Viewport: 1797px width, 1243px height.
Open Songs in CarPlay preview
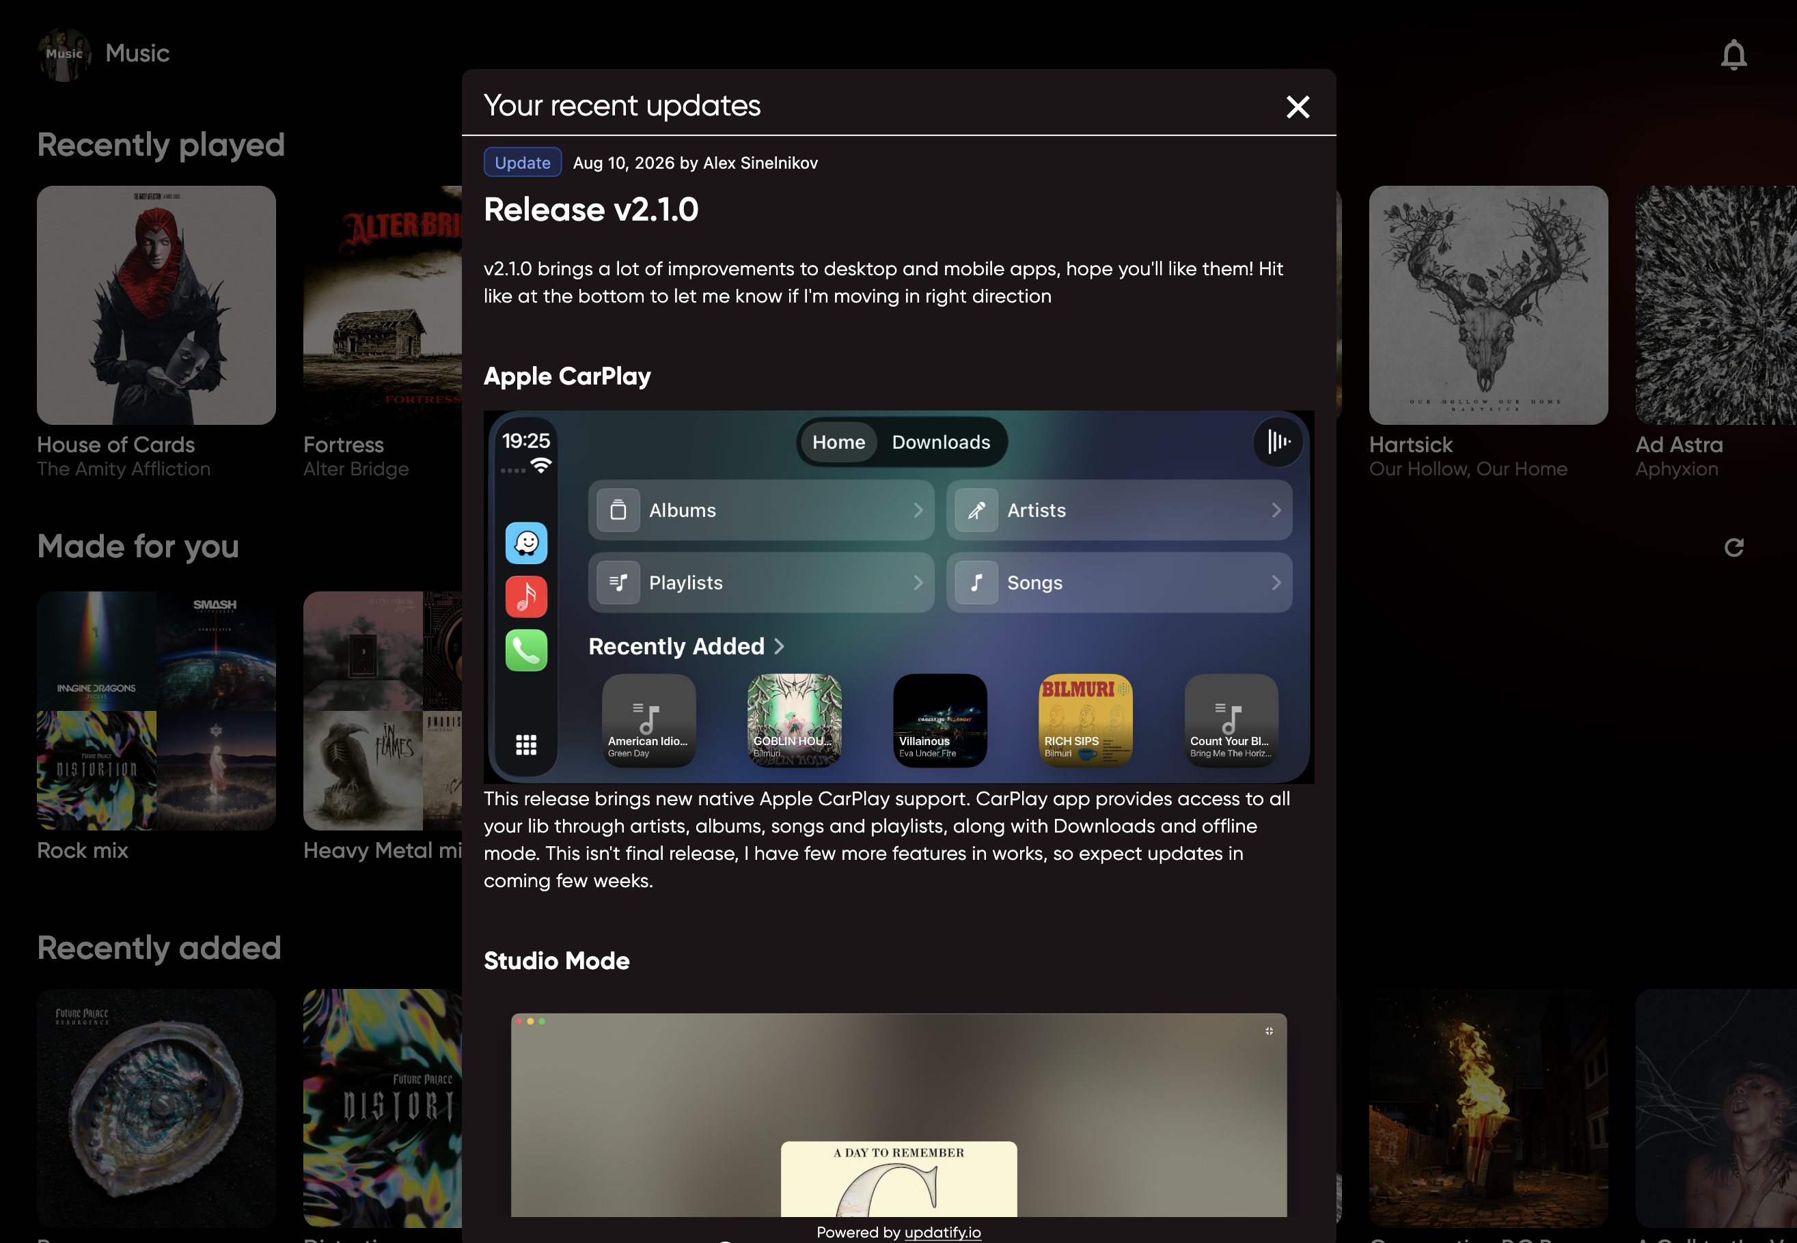(1119, 583)
